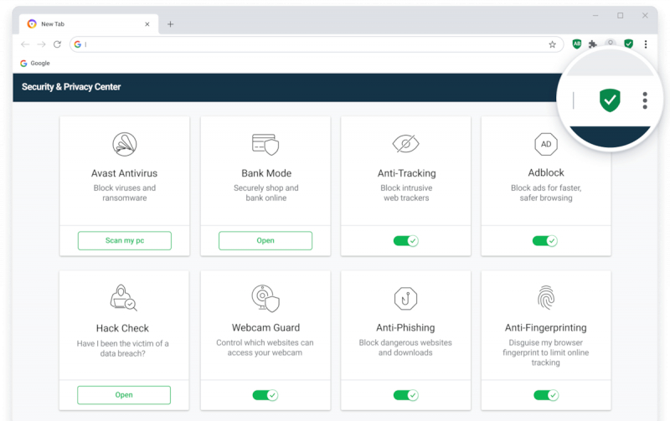Click the Hack Check hacker icon
The height and width of the screenshot is (421, 670).
pyautogui.click(x=123, y=298)
